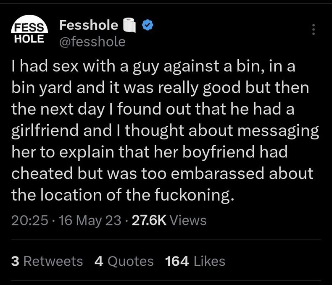Click the blue verified checkmark badge

tap(148, 25)
